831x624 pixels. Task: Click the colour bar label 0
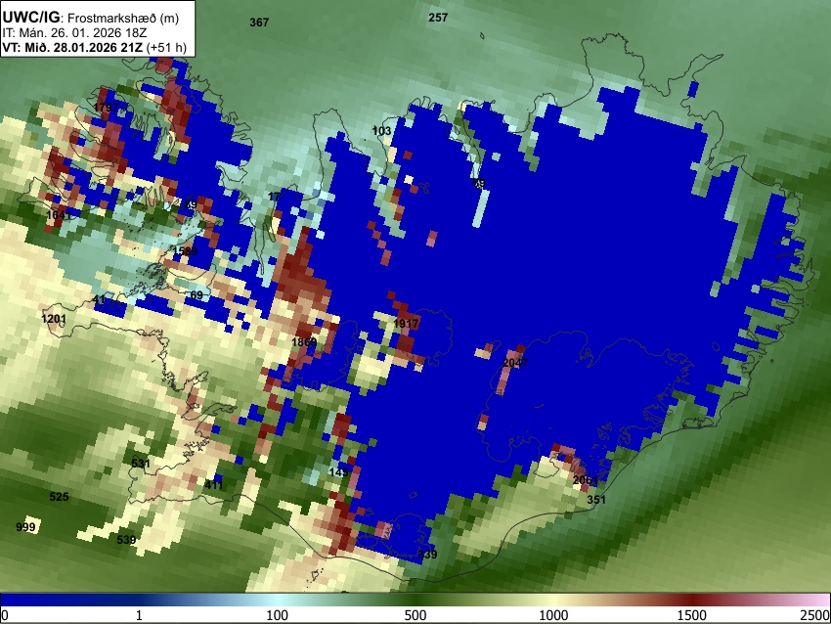coord(5,615)
